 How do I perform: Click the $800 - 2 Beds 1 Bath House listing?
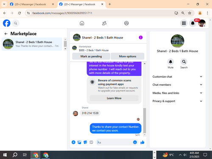94,50
